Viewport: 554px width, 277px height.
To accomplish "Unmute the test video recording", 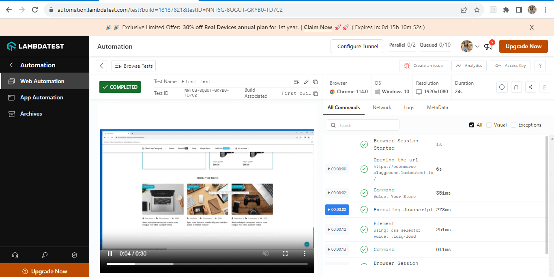I will coord(266,253).
